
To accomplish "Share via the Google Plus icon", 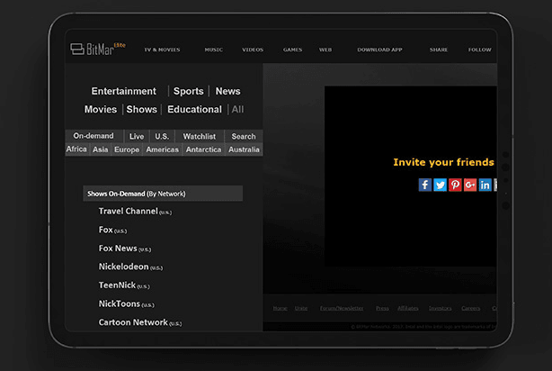I will click(x=470, y=185).
